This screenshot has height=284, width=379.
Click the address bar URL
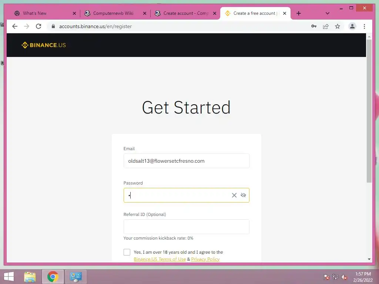pos(95,26)
